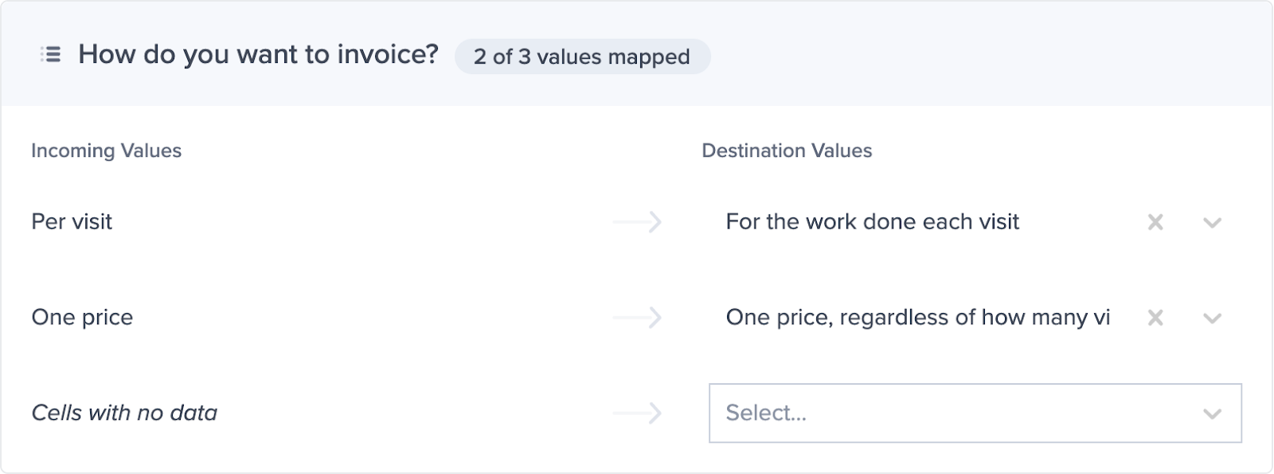Screen dimensions: 1274x474
Task: Select the 'Per visit' incoming value
Action: (72, 221)
